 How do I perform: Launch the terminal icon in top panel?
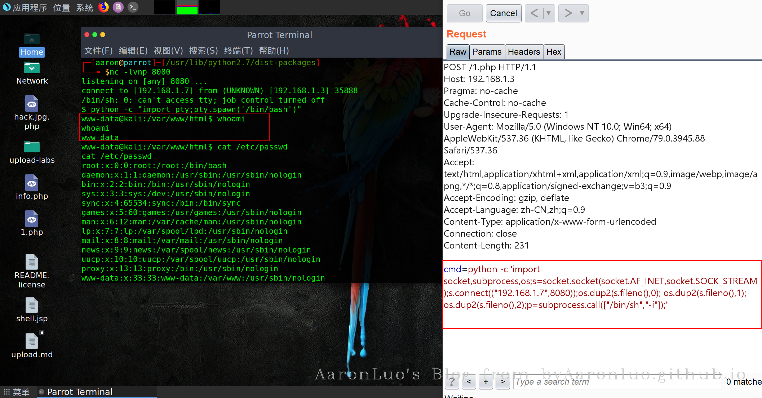click(x=133, y=7)
